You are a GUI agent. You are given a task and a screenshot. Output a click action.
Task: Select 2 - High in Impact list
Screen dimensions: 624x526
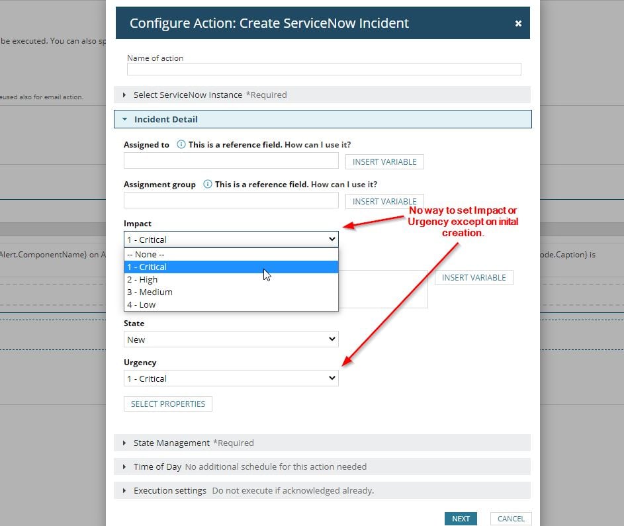click(x=231, y=280)
